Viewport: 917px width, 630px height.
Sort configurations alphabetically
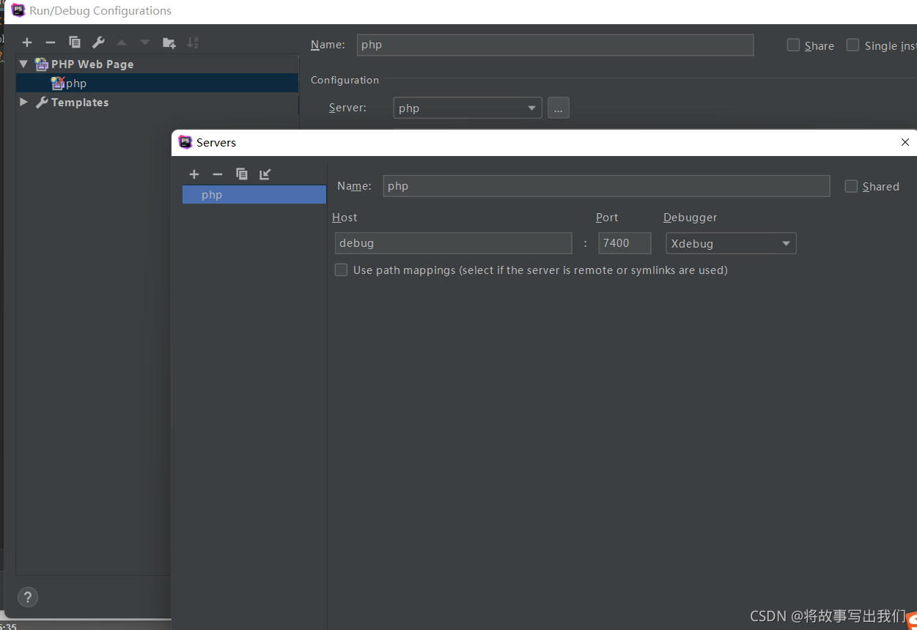pos(193,42)
